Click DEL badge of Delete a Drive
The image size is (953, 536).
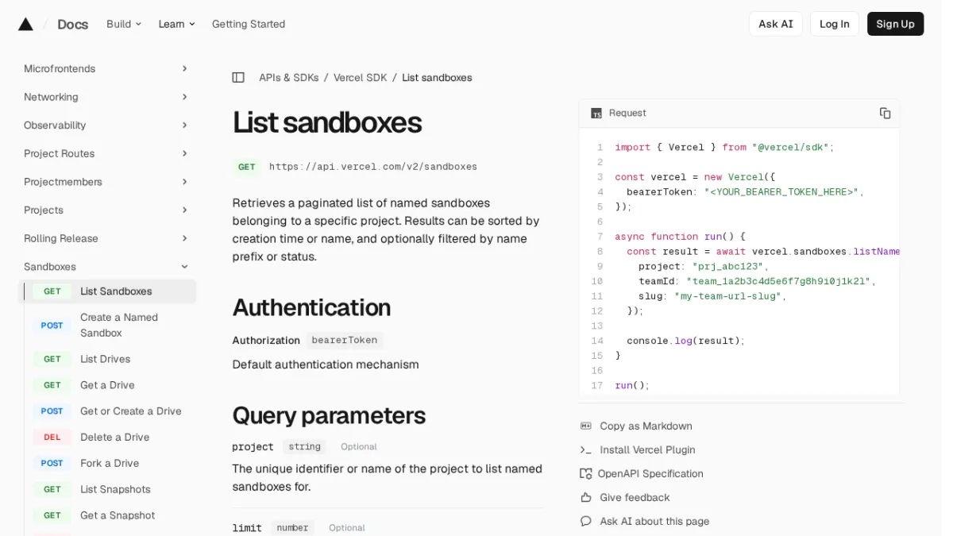(52, 438)
